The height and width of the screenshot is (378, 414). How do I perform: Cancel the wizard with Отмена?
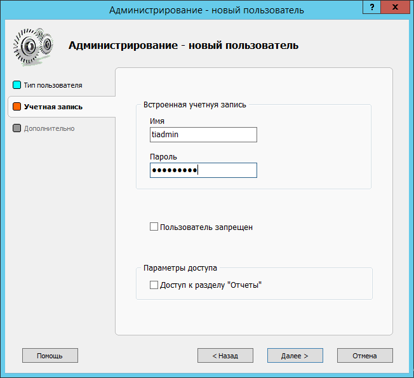point(365,356)
